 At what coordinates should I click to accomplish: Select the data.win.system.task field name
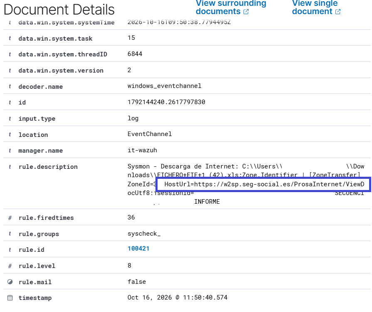coord(55,39)
